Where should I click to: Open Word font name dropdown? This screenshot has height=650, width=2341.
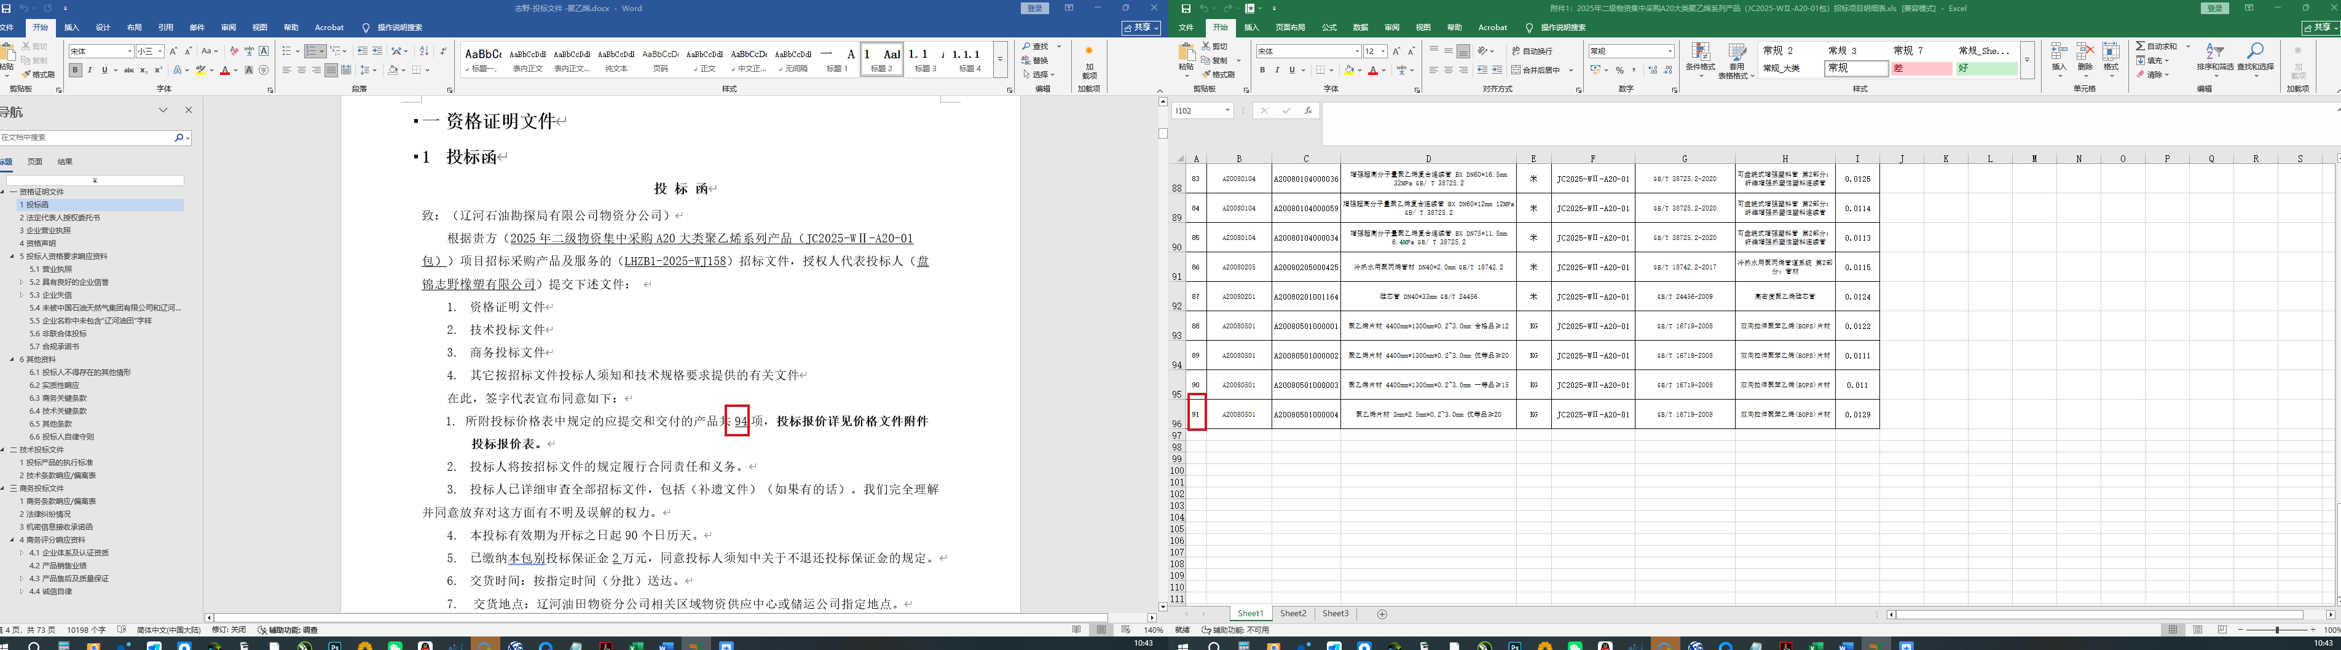point(130,51)
